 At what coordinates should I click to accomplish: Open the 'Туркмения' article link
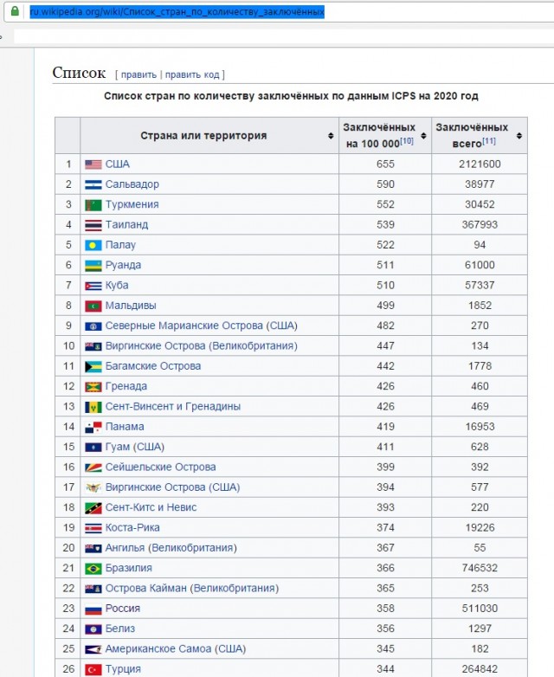pyautogui.click(x=132, y=204)
